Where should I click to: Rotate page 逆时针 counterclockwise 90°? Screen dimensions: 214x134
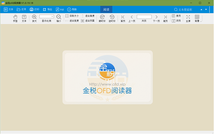click(112, 18)
